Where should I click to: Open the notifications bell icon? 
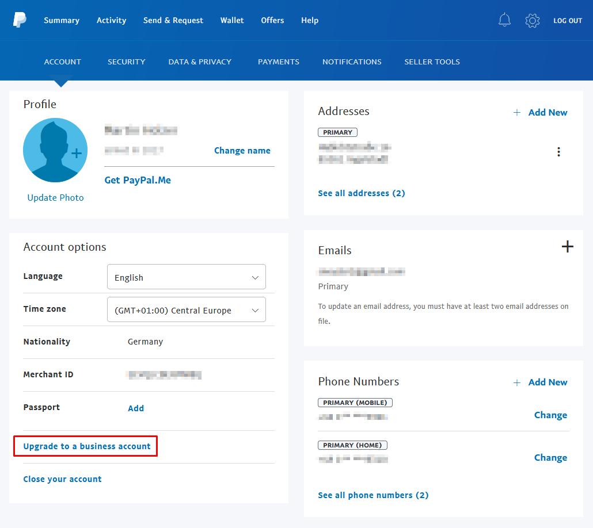(504, 20)
